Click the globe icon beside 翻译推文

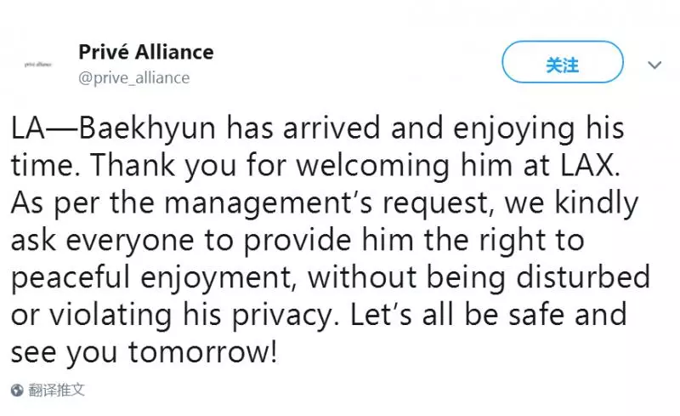click(x=17, y=390)
